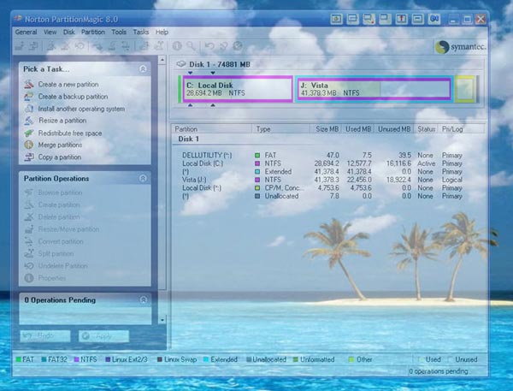This screenshot has height=391, width=513.
Task: Click the Partition column header
Action: [212, 129]
